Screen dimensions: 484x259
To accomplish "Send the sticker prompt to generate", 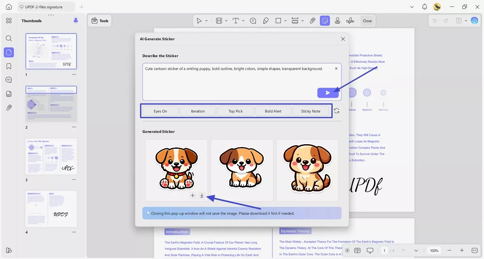I will [x=328, y=93].
